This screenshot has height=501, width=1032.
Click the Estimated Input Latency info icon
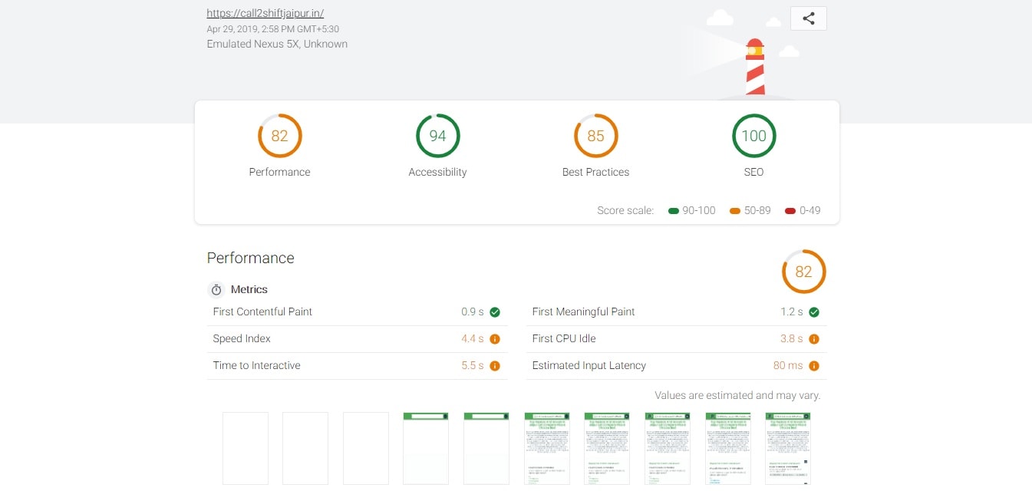[x=814, y=365]
